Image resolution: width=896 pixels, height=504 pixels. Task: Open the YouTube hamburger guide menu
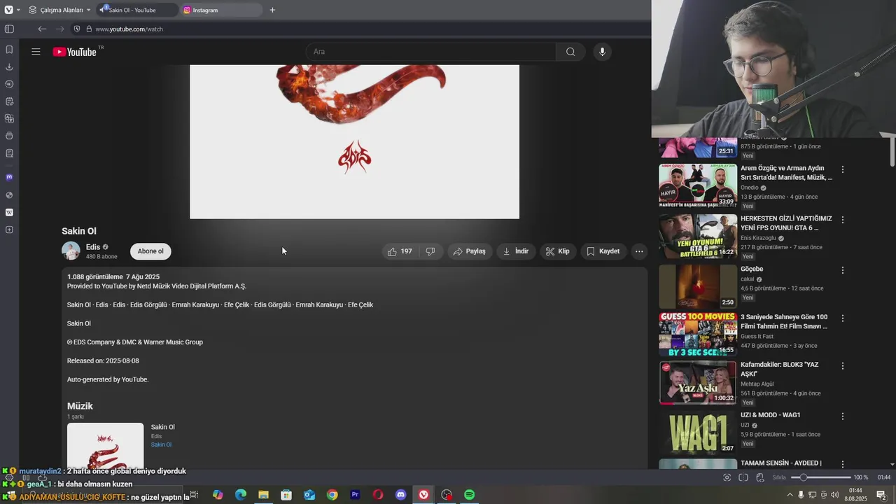[x=36, y=52]
